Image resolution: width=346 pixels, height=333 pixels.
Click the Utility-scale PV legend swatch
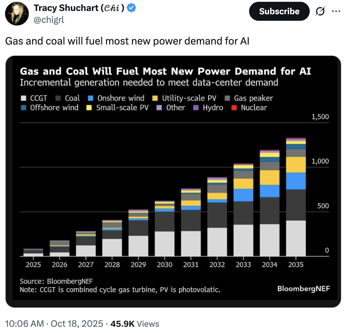155,98
